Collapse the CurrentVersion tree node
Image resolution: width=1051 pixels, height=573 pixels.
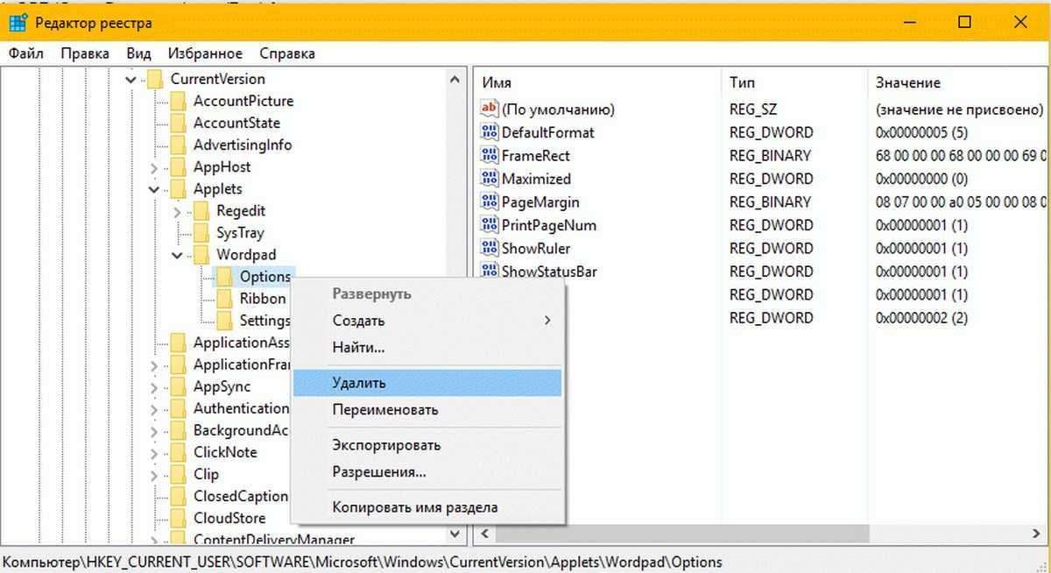point(131,80)
